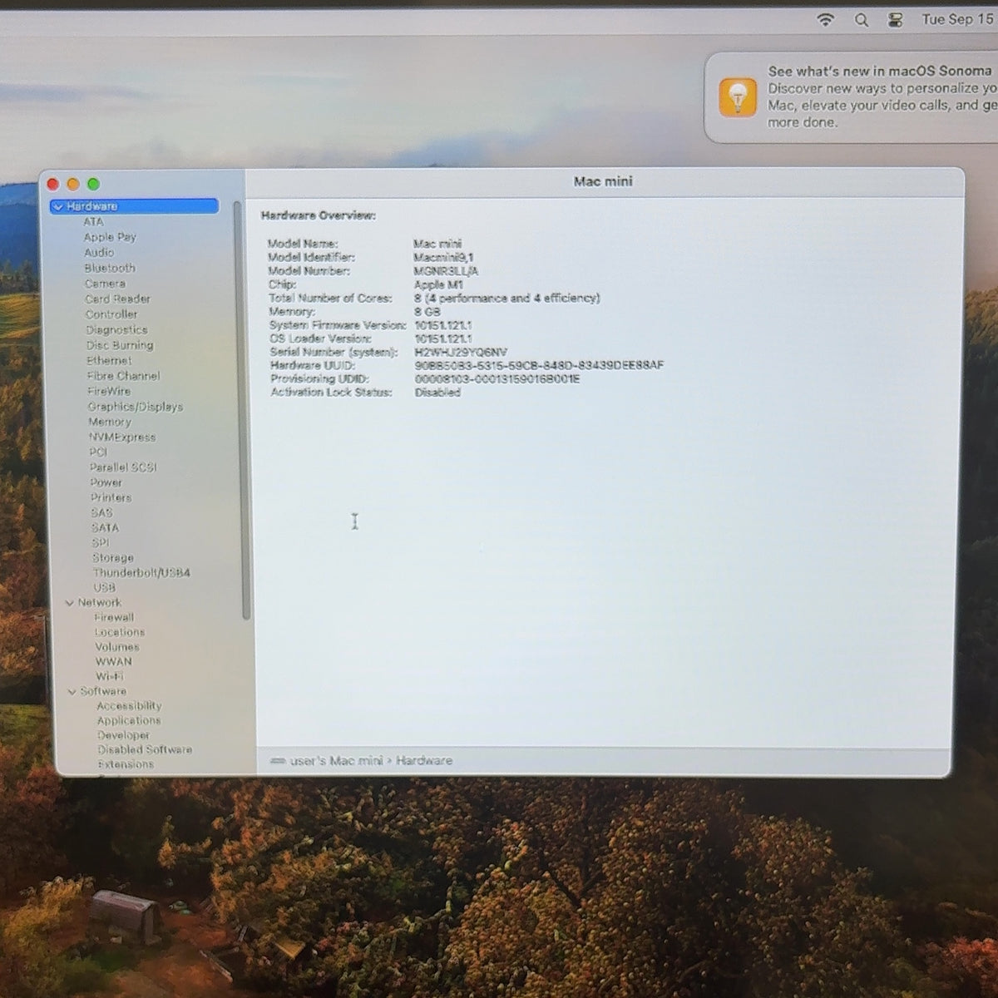Click the yellow minimize window button

(73, 185)
